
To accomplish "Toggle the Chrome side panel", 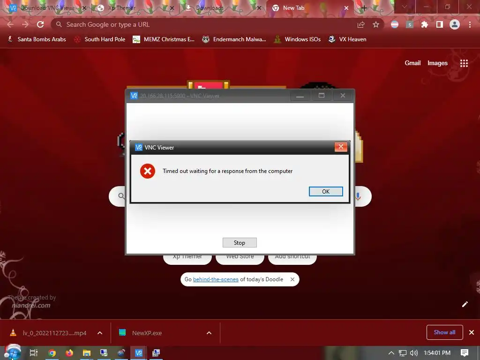I will [x=440, y=24].
